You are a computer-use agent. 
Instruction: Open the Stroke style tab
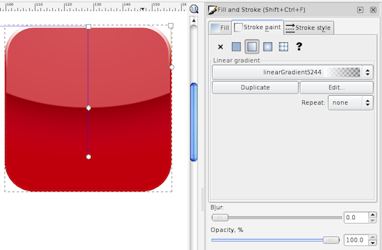pyautogui.click(x=308, y=28)
